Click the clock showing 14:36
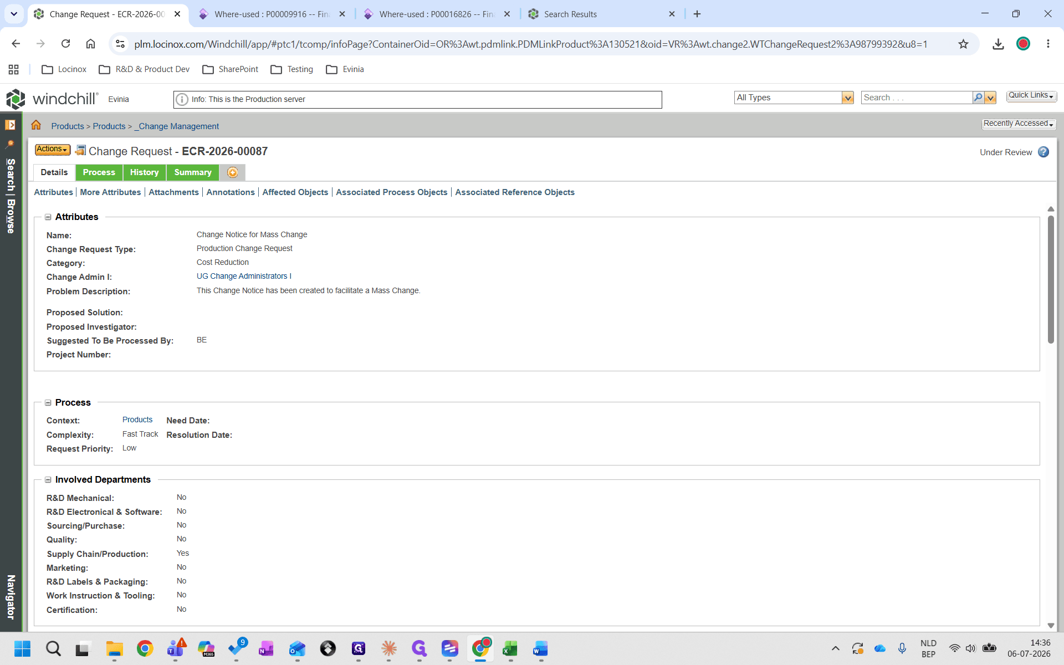The width and height of the screenshot is (1064, 665). pos(1040,643)
